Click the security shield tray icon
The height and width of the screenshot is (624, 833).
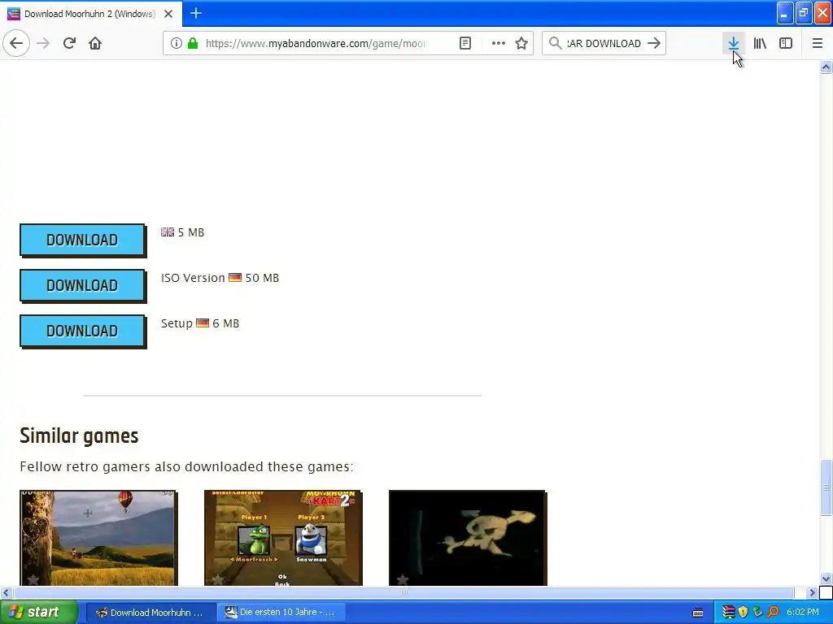(x=744, y=613)
